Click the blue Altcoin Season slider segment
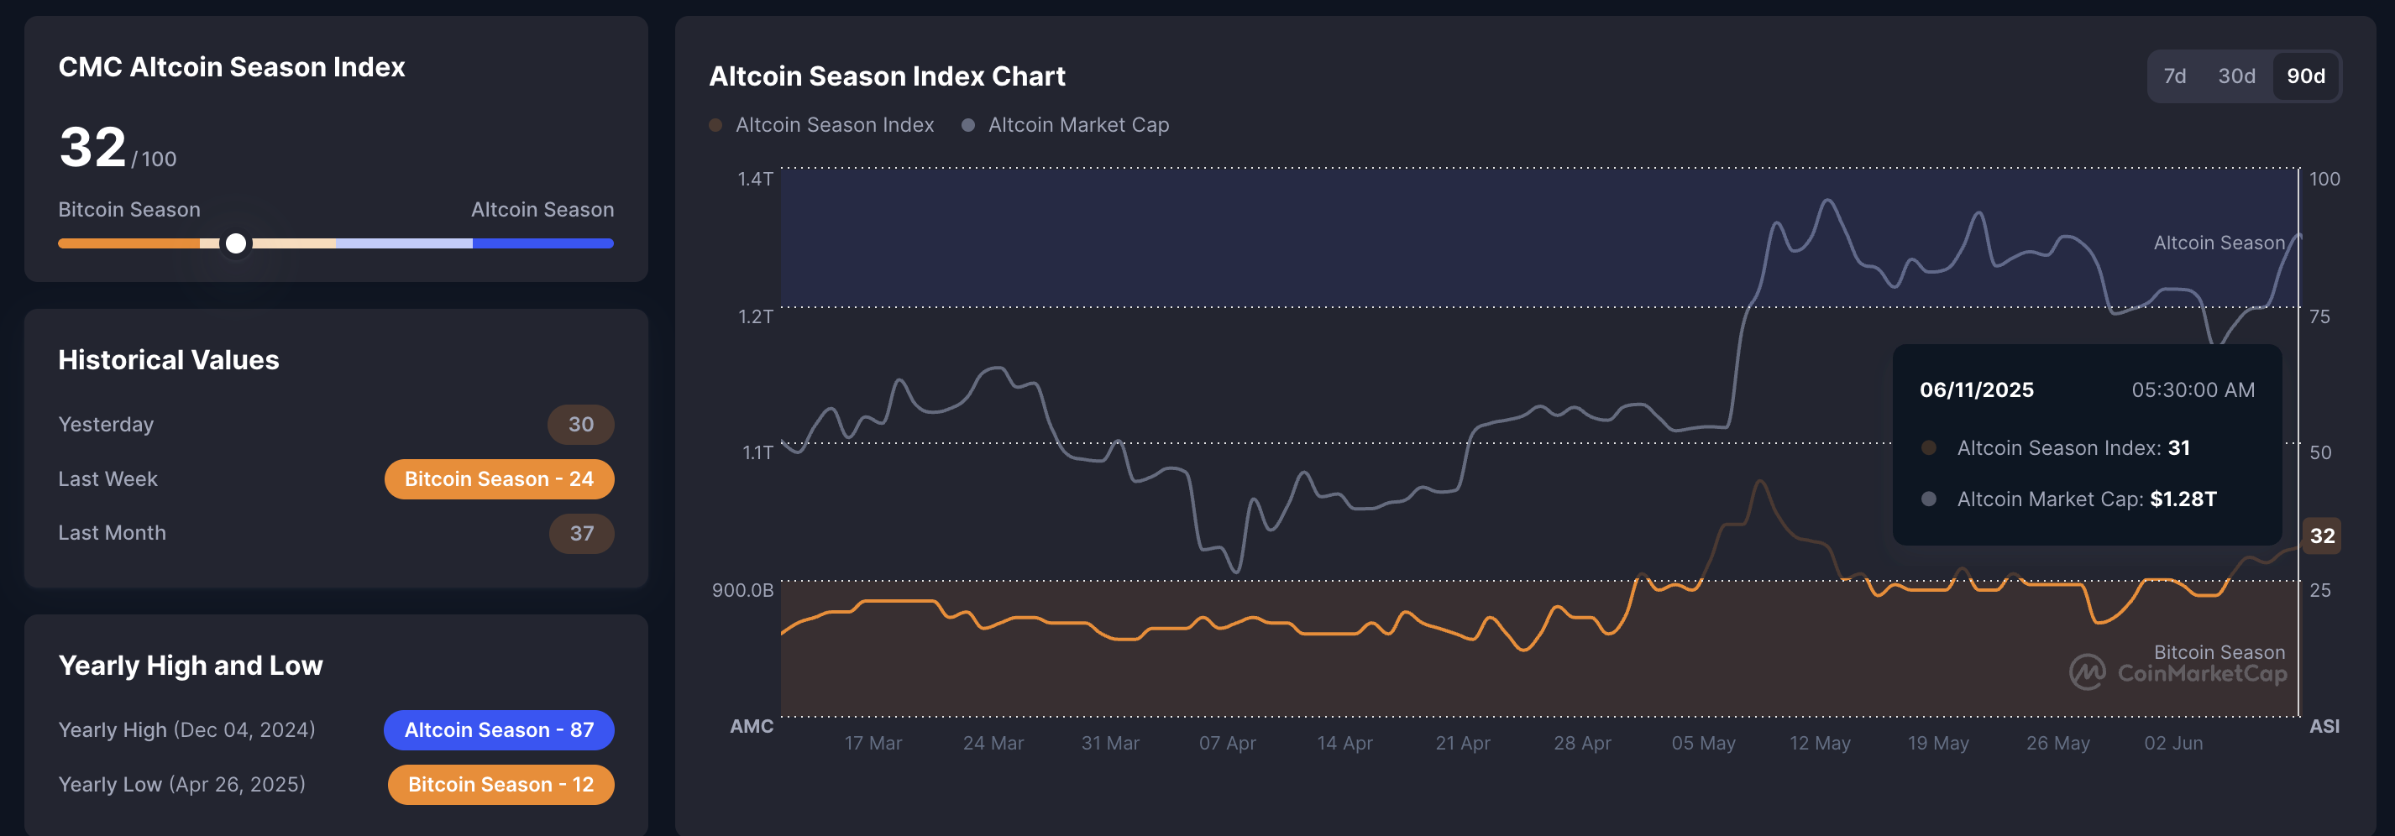The height and width of the screenshot is (836, 2395). [543, 243]
